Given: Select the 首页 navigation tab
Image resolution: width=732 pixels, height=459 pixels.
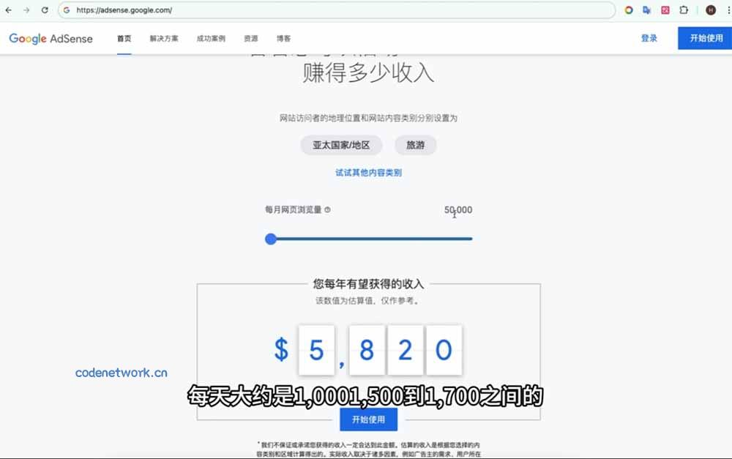Looking at the screenshot, I should (124, 39).
